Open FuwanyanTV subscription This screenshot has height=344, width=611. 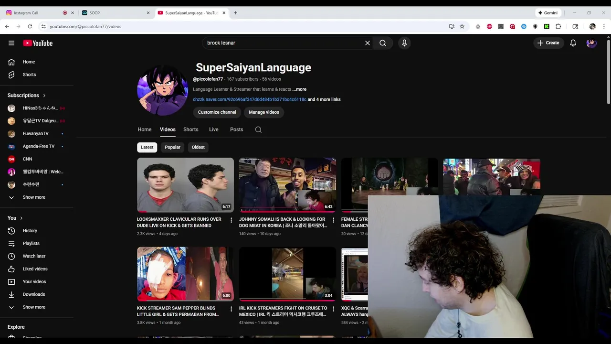37,133
